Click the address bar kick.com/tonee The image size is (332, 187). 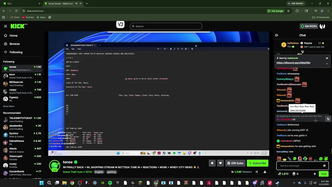point(35,11)
